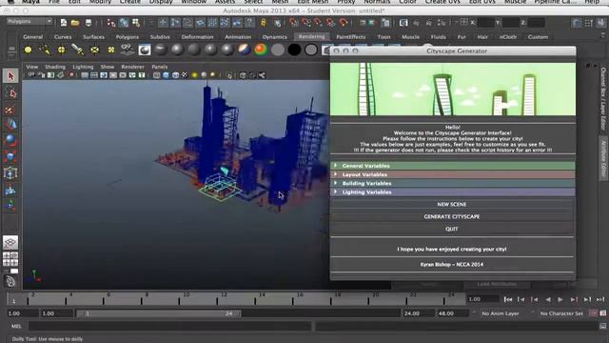This screenshot has height=343, width=609.
Task: Toggle the grid display viewport icon
Action: (85, 75)
